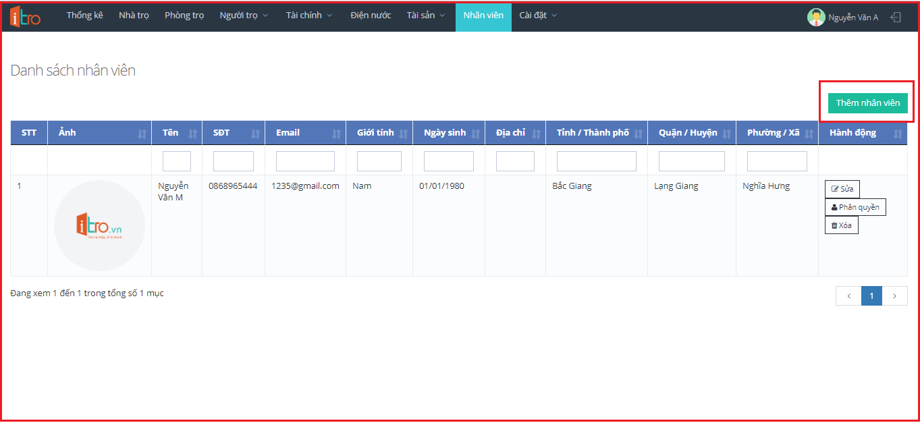Sort by Email column sort icon

[x=336, y=134]
